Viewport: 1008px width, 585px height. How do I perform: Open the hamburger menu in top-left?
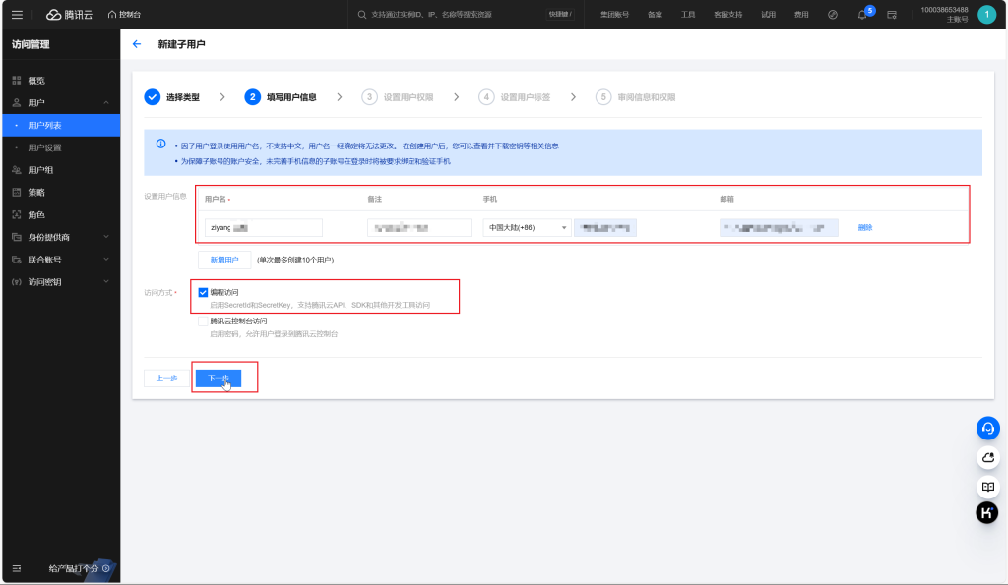point(17,15)
